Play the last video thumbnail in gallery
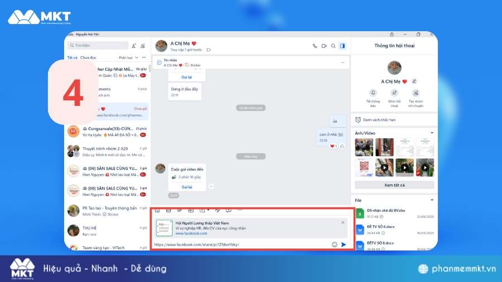The width and height of the screenshot is (502, 282). 425,167
